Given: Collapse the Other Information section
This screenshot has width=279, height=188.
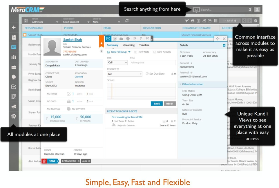Looking at the screenshot, I should (x=180, y=84).
